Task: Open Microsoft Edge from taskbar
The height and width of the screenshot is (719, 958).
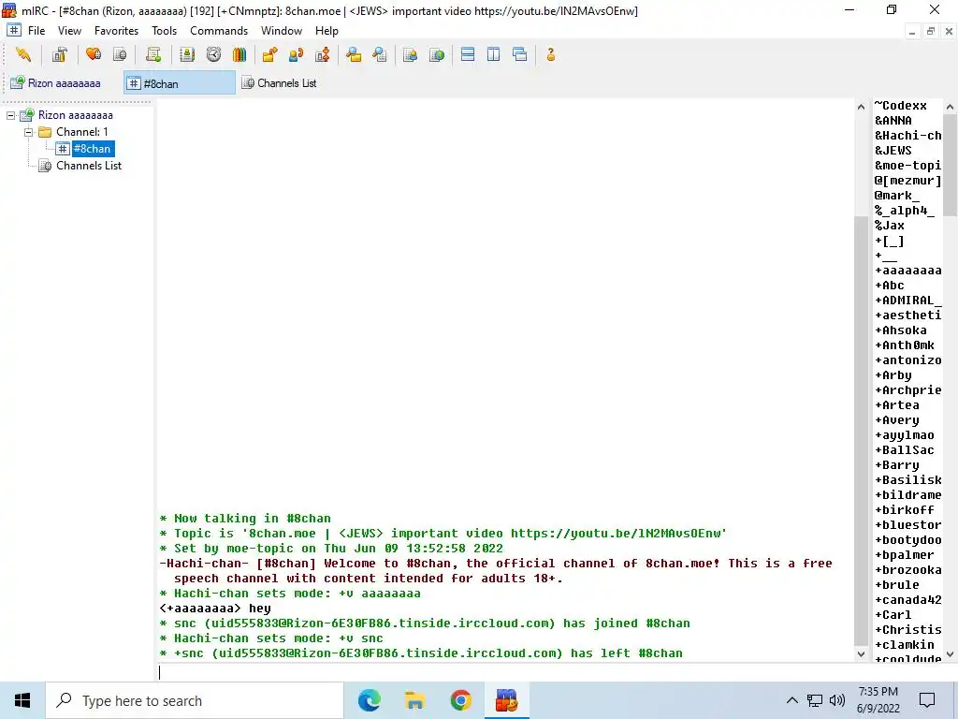Action: coord(369,700)
